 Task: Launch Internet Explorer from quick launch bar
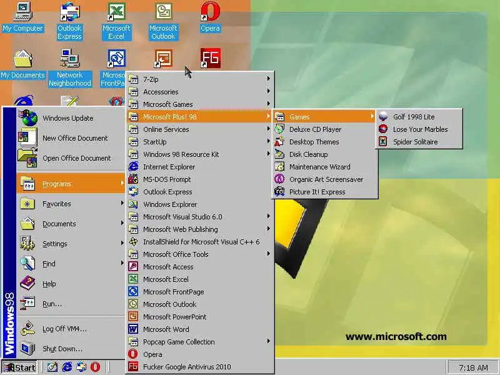coord(67,367)
